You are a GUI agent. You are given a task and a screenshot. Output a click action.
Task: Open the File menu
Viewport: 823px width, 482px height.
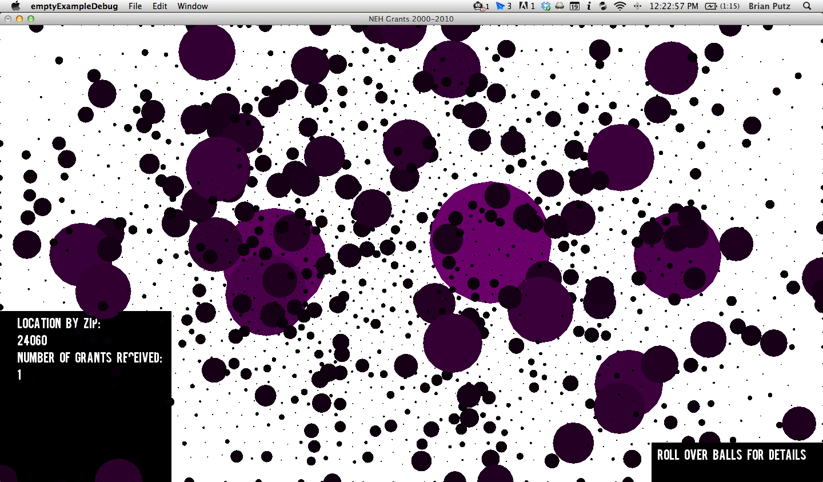point(135,6)
